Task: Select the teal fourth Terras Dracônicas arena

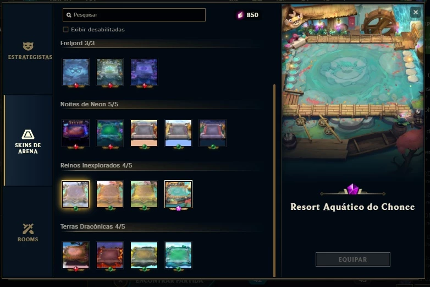Action: point(178,255)
